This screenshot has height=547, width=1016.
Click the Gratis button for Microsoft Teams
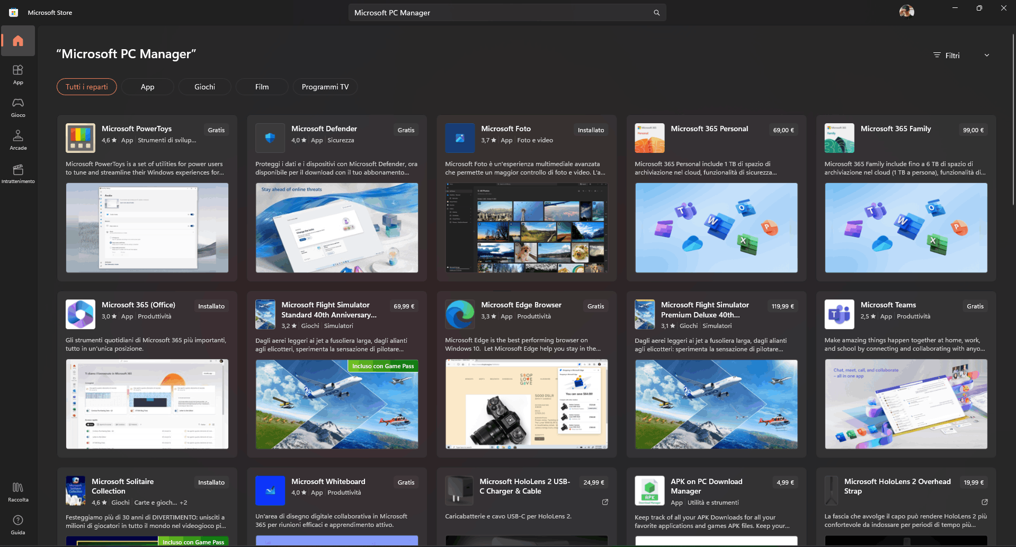[x=975, y=306]
